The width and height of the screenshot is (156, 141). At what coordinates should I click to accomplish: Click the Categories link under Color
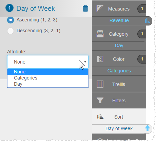click(x=119, y=71)
